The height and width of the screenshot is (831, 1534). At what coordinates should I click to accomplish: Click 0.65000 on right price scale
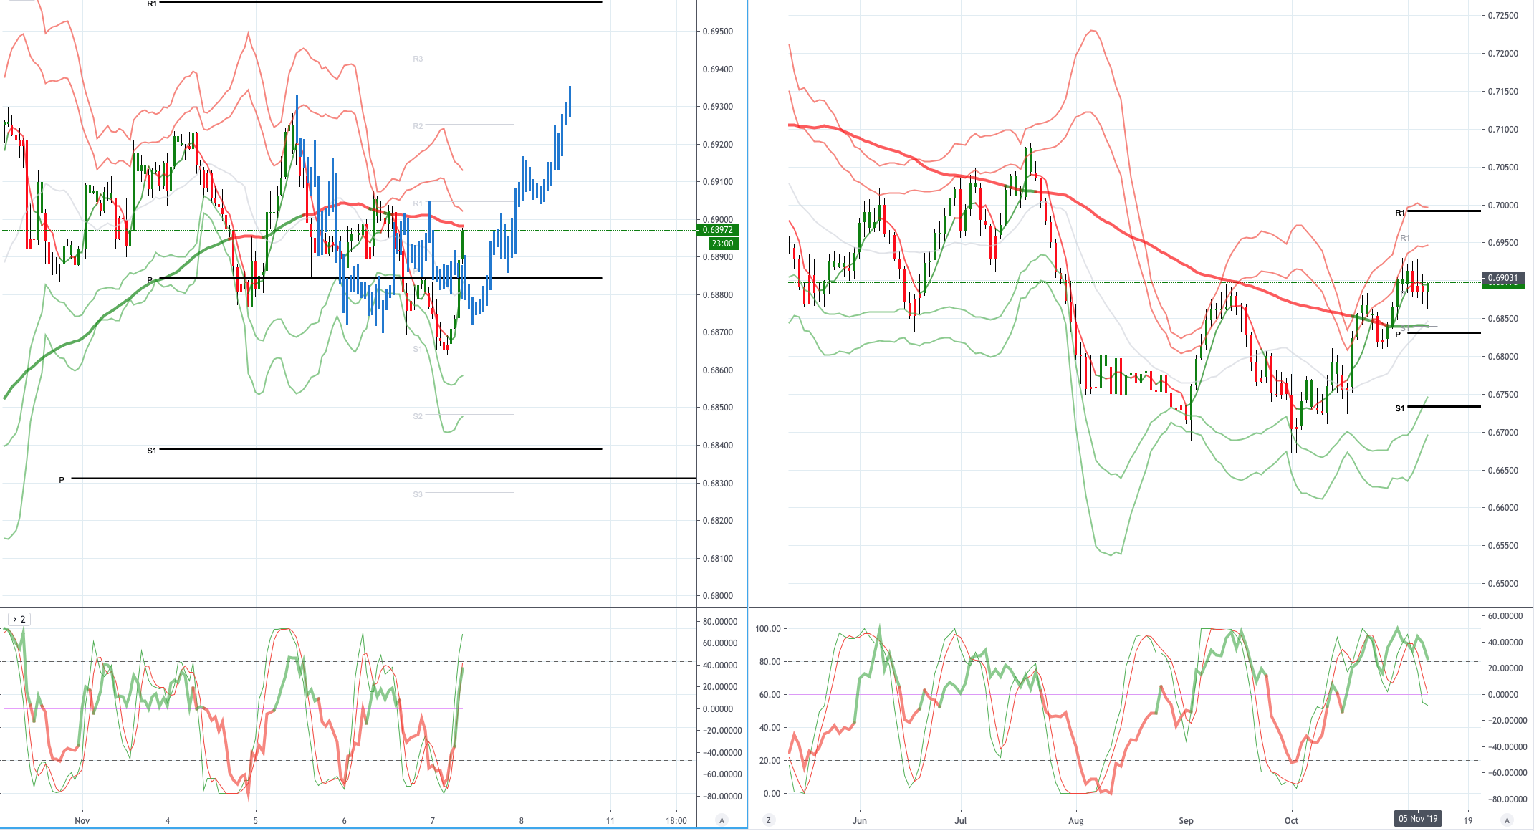(1503, 584)
